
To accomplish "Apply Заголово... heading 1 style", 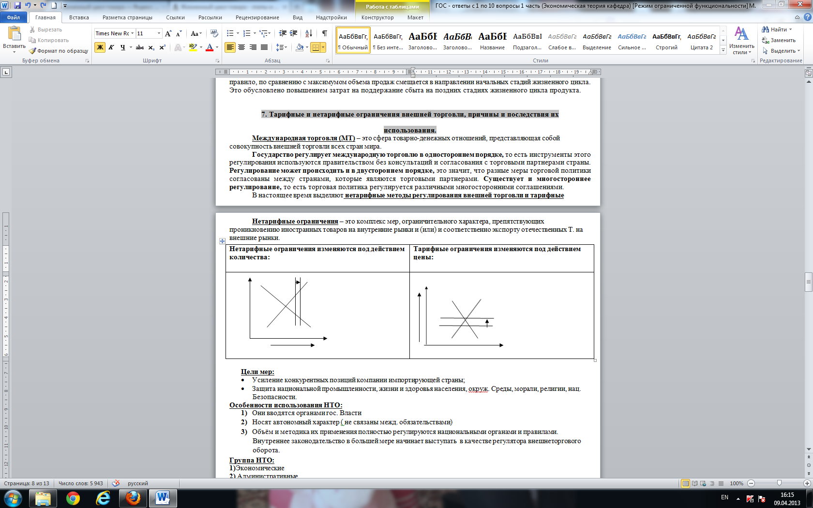I will (x=422, y=41).
